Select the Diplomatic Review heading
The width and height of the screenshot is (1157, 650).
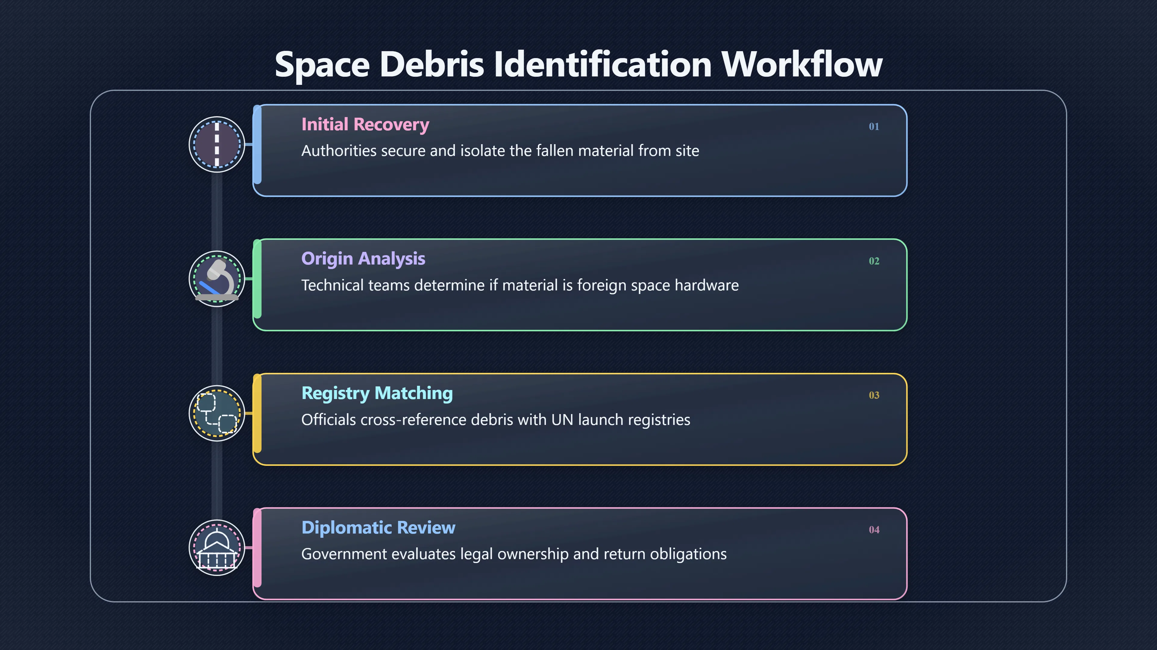click(378, 528)
